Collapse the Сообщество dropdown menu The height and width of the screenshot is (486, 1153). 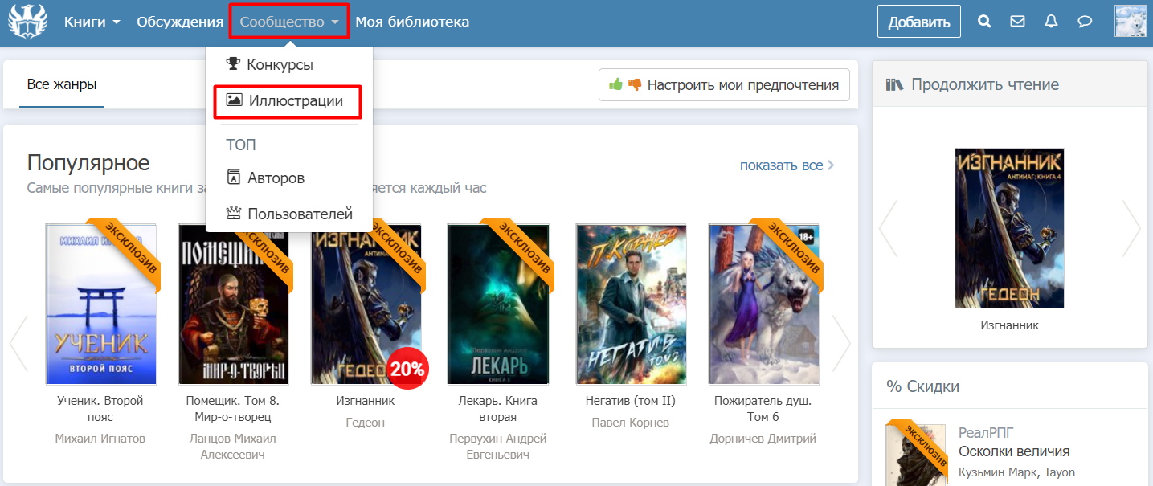click(289, 22)
